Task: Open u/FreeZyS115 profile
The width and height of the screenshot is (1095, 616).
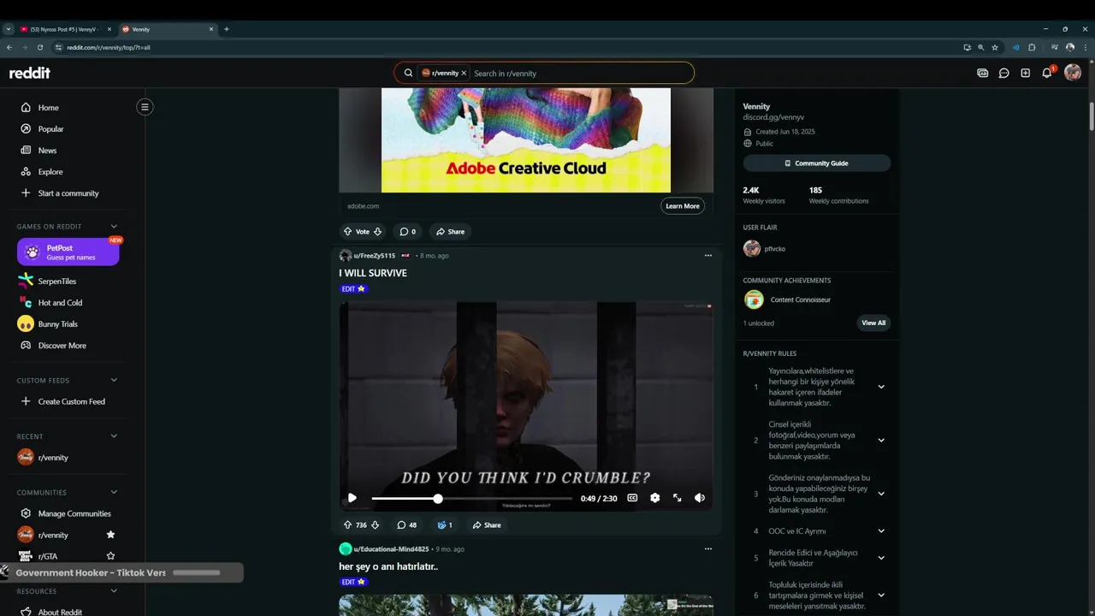Action: tap(374, 255)
